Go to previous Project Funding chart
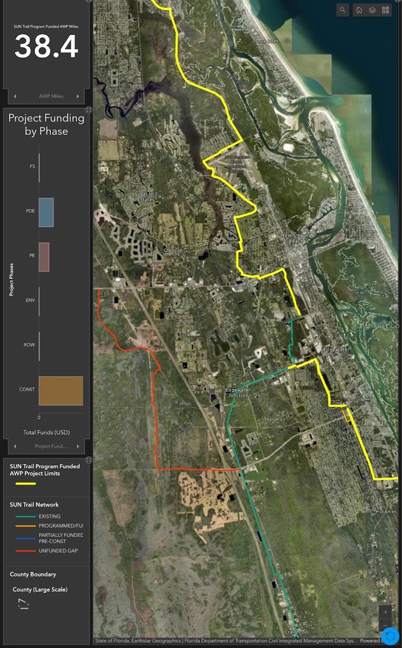This screenshot has height=648, width=402. [15, 447]
